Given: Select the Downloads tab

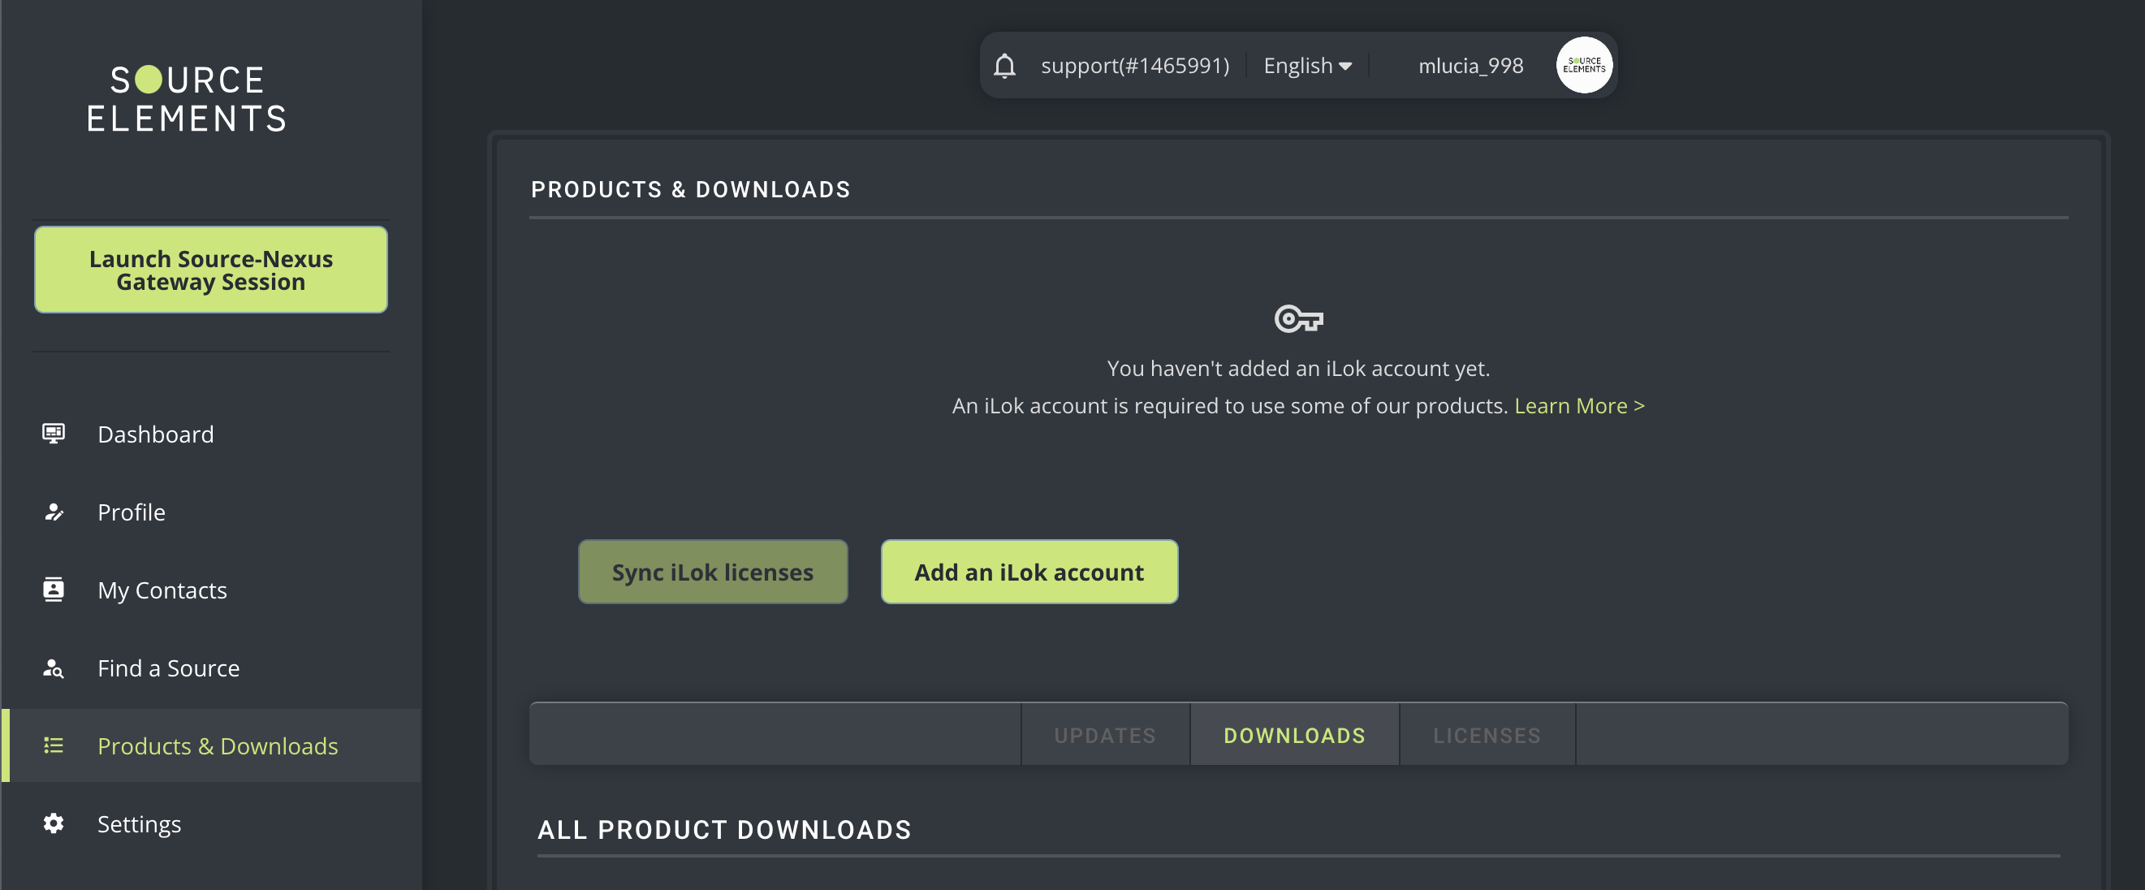Looking at the screenshot, I should click(1294, 735).
